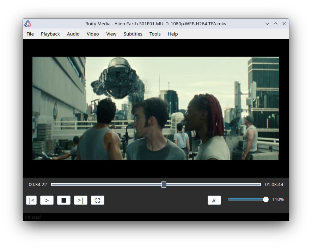Image resolution: width=312 pixels, height=248 pixels.
Task: Skip to the next track
Action: (81, 200)
